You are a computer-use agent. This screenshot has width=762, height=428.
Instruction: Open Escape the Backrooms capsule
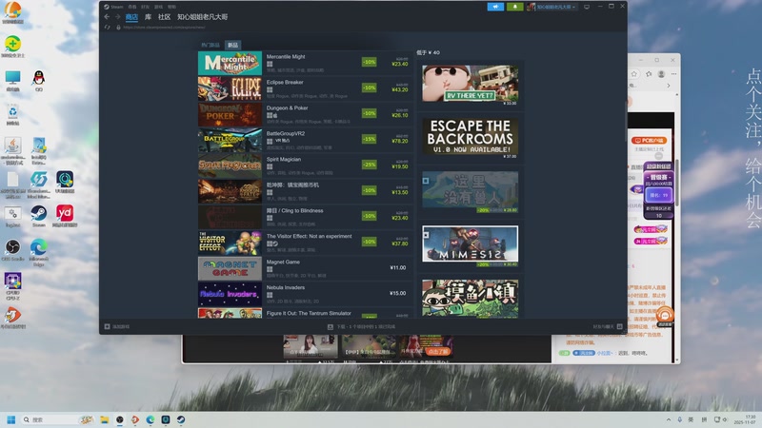pyautogui.click(x=470, y=137)
